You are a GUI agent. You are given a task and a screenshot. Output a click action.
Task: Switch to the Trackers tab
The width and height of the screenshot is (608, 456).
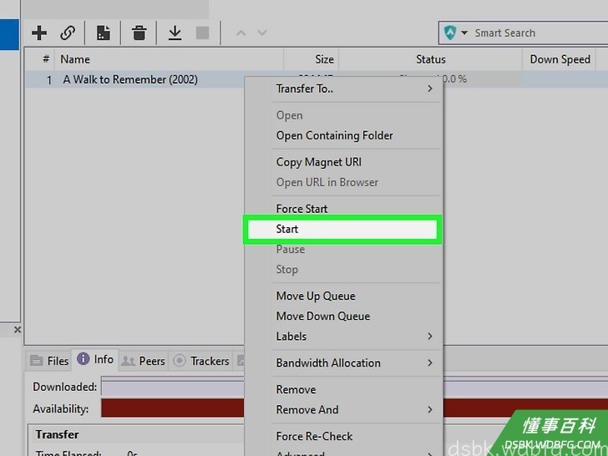click(x=200, y=361)
